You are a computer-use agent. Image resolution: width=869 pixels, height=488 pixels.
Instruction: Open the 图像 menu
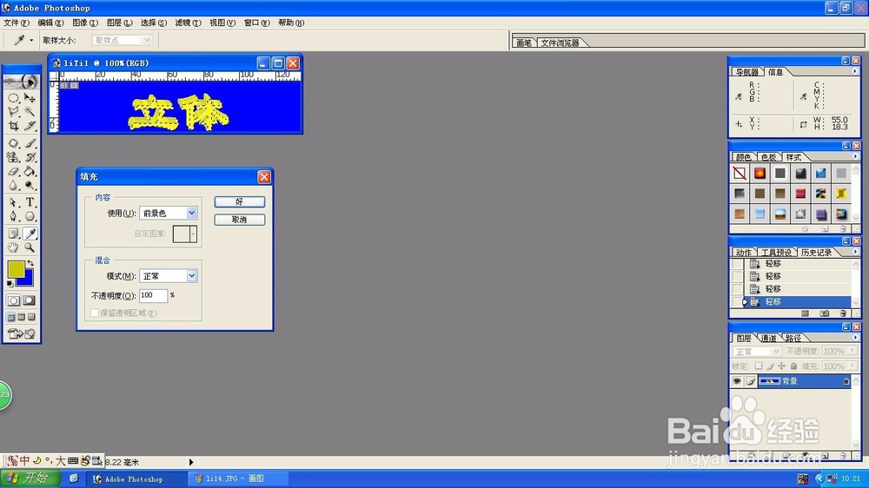[x=85, y=23]
